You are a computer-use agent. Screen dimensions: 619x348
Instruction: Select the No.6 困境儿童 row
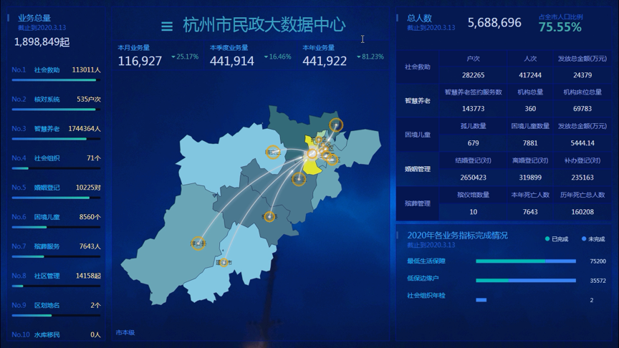[56, 221]
